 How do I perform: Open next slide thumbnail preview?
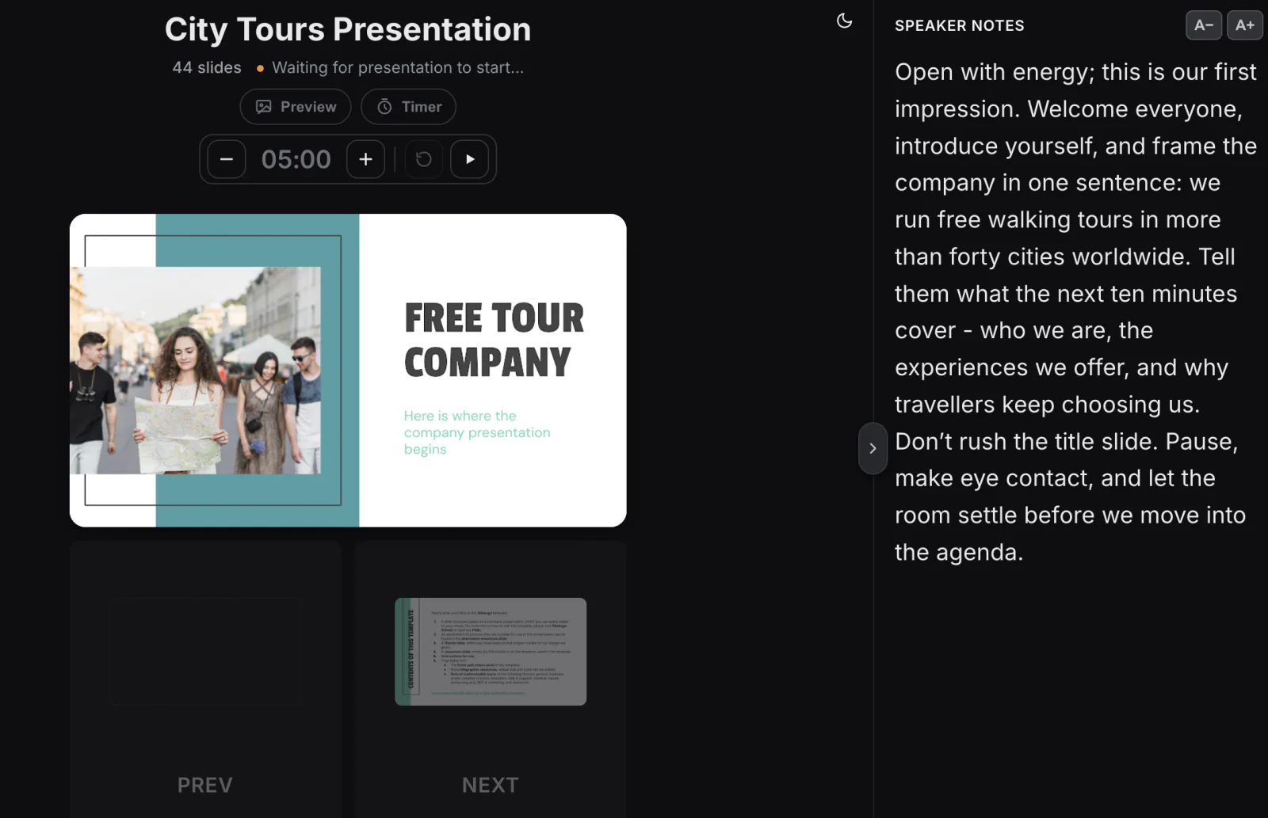tap(491, 652)
